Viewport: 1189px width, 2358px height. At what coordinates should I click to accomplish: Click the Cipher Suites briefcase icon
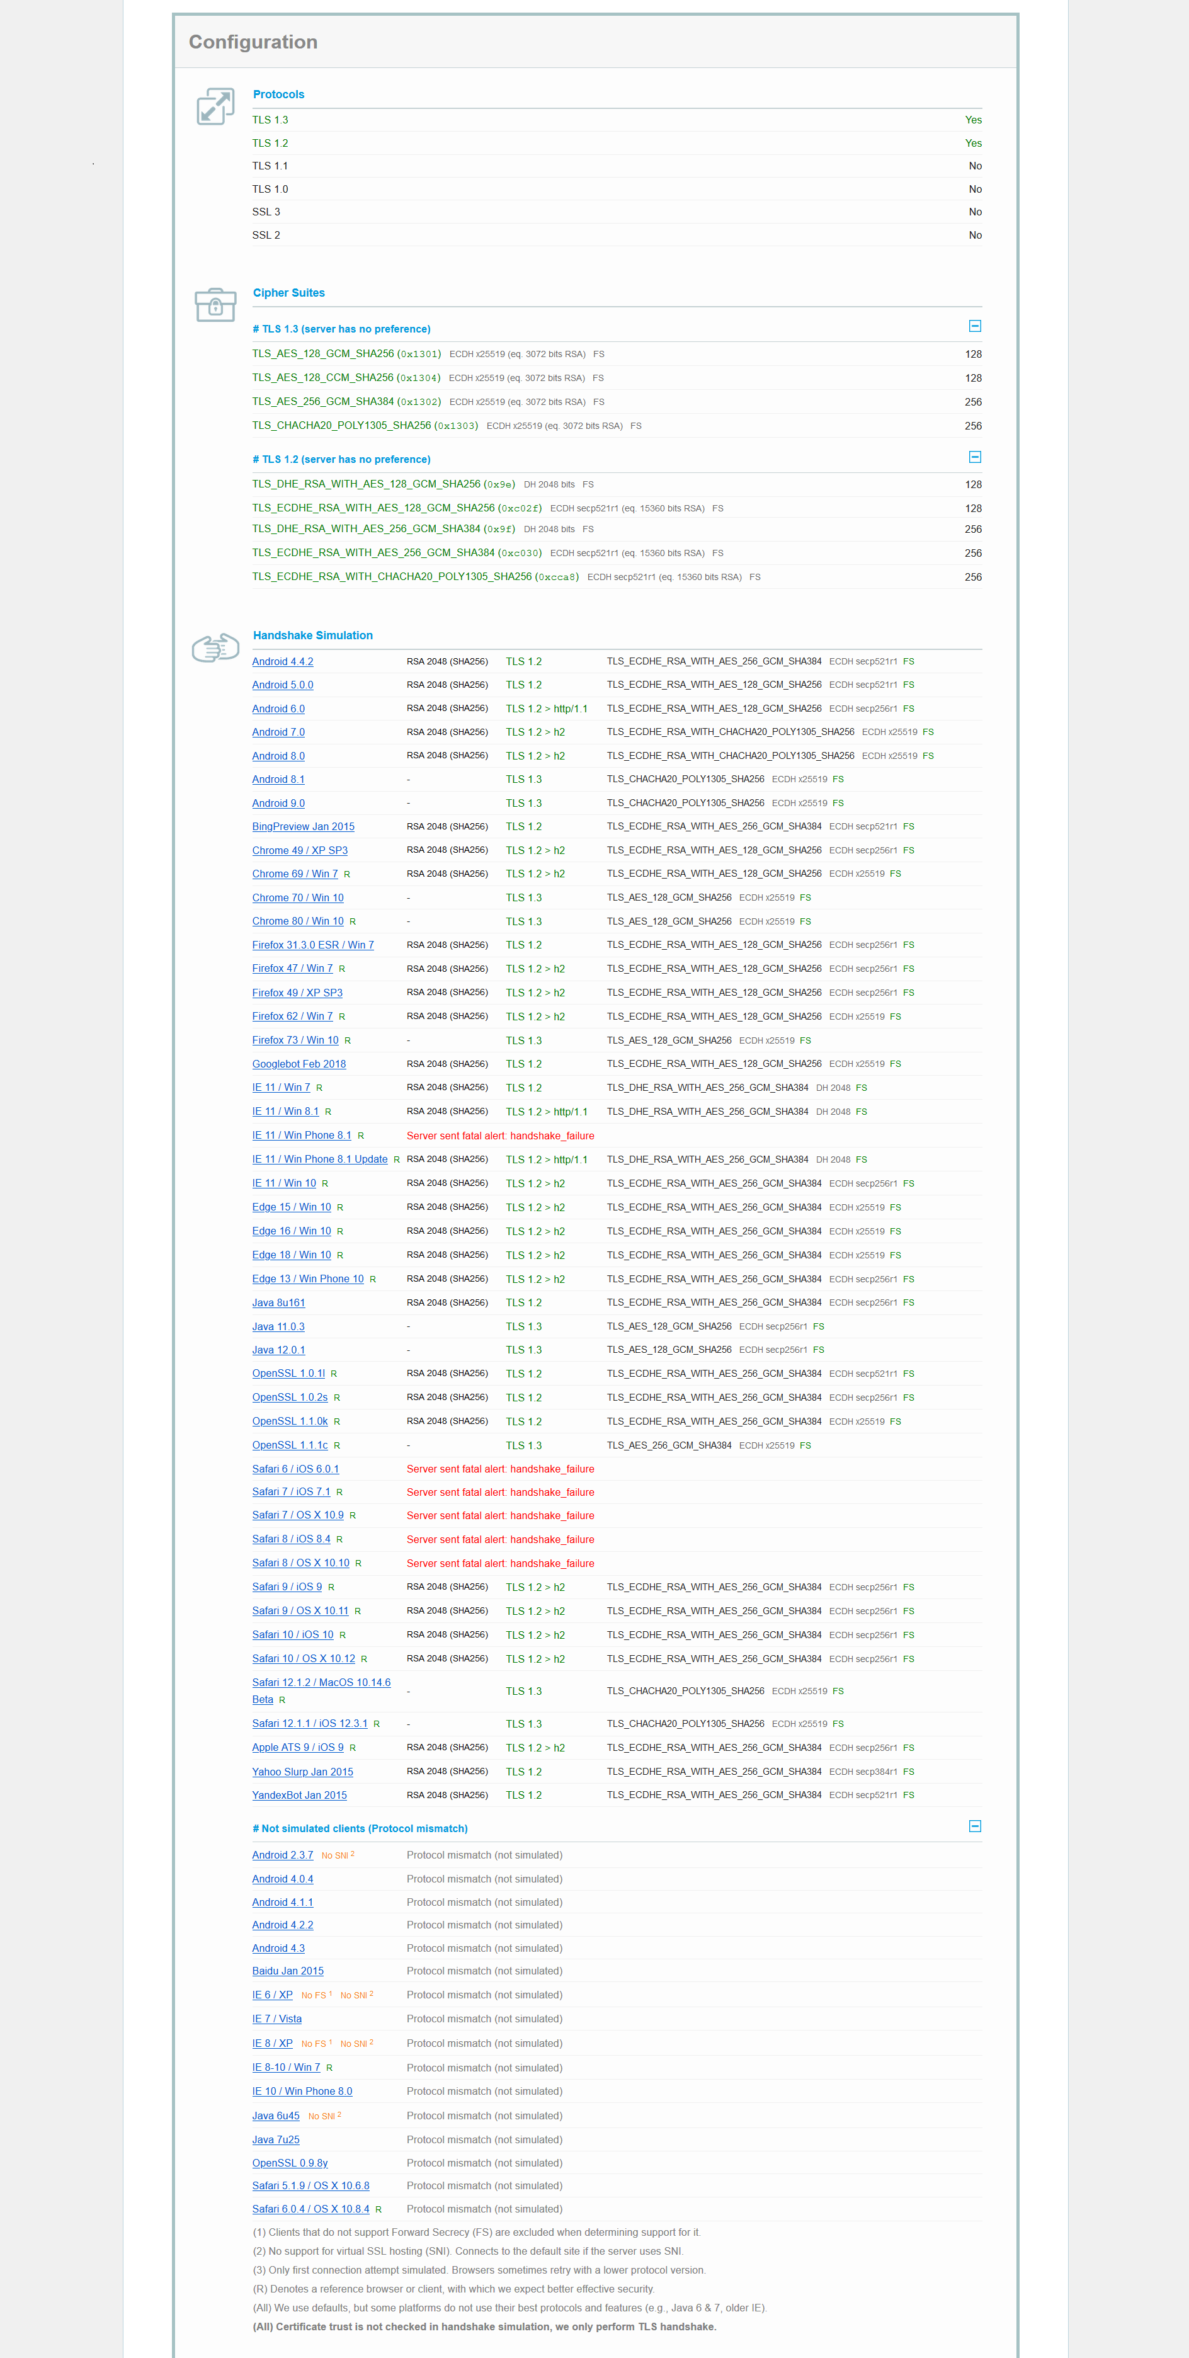tap(215, 304)
